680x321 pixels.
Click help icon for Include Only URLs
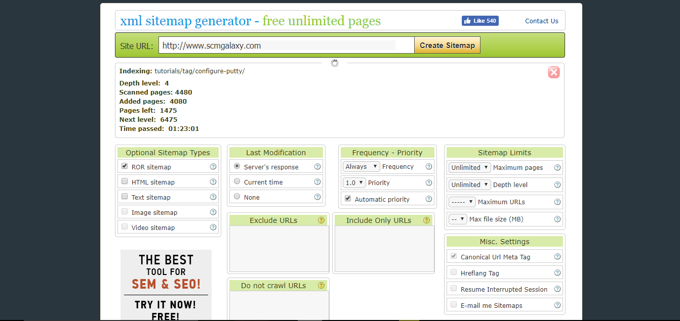click(426, 220)
